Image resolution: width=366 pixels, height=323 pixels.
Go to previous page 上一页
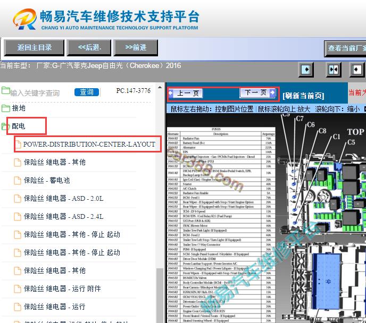pyautogui.click(x=186, y=93)
